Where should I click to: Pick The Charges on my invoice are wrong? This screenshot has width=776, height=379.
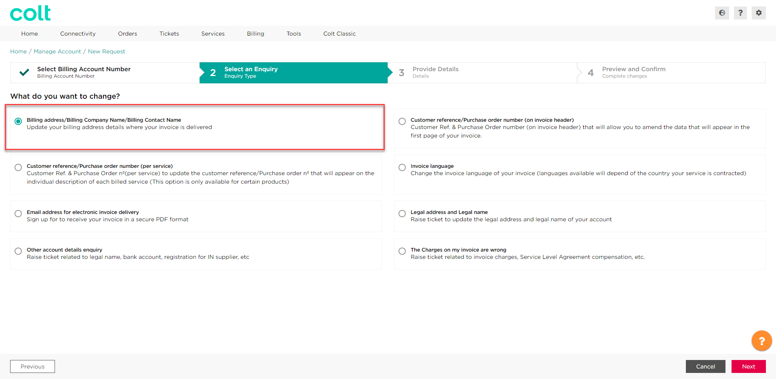(x=402, y=251)
